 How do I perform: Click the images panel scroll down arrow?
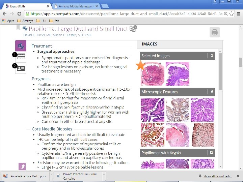[220, 166]
